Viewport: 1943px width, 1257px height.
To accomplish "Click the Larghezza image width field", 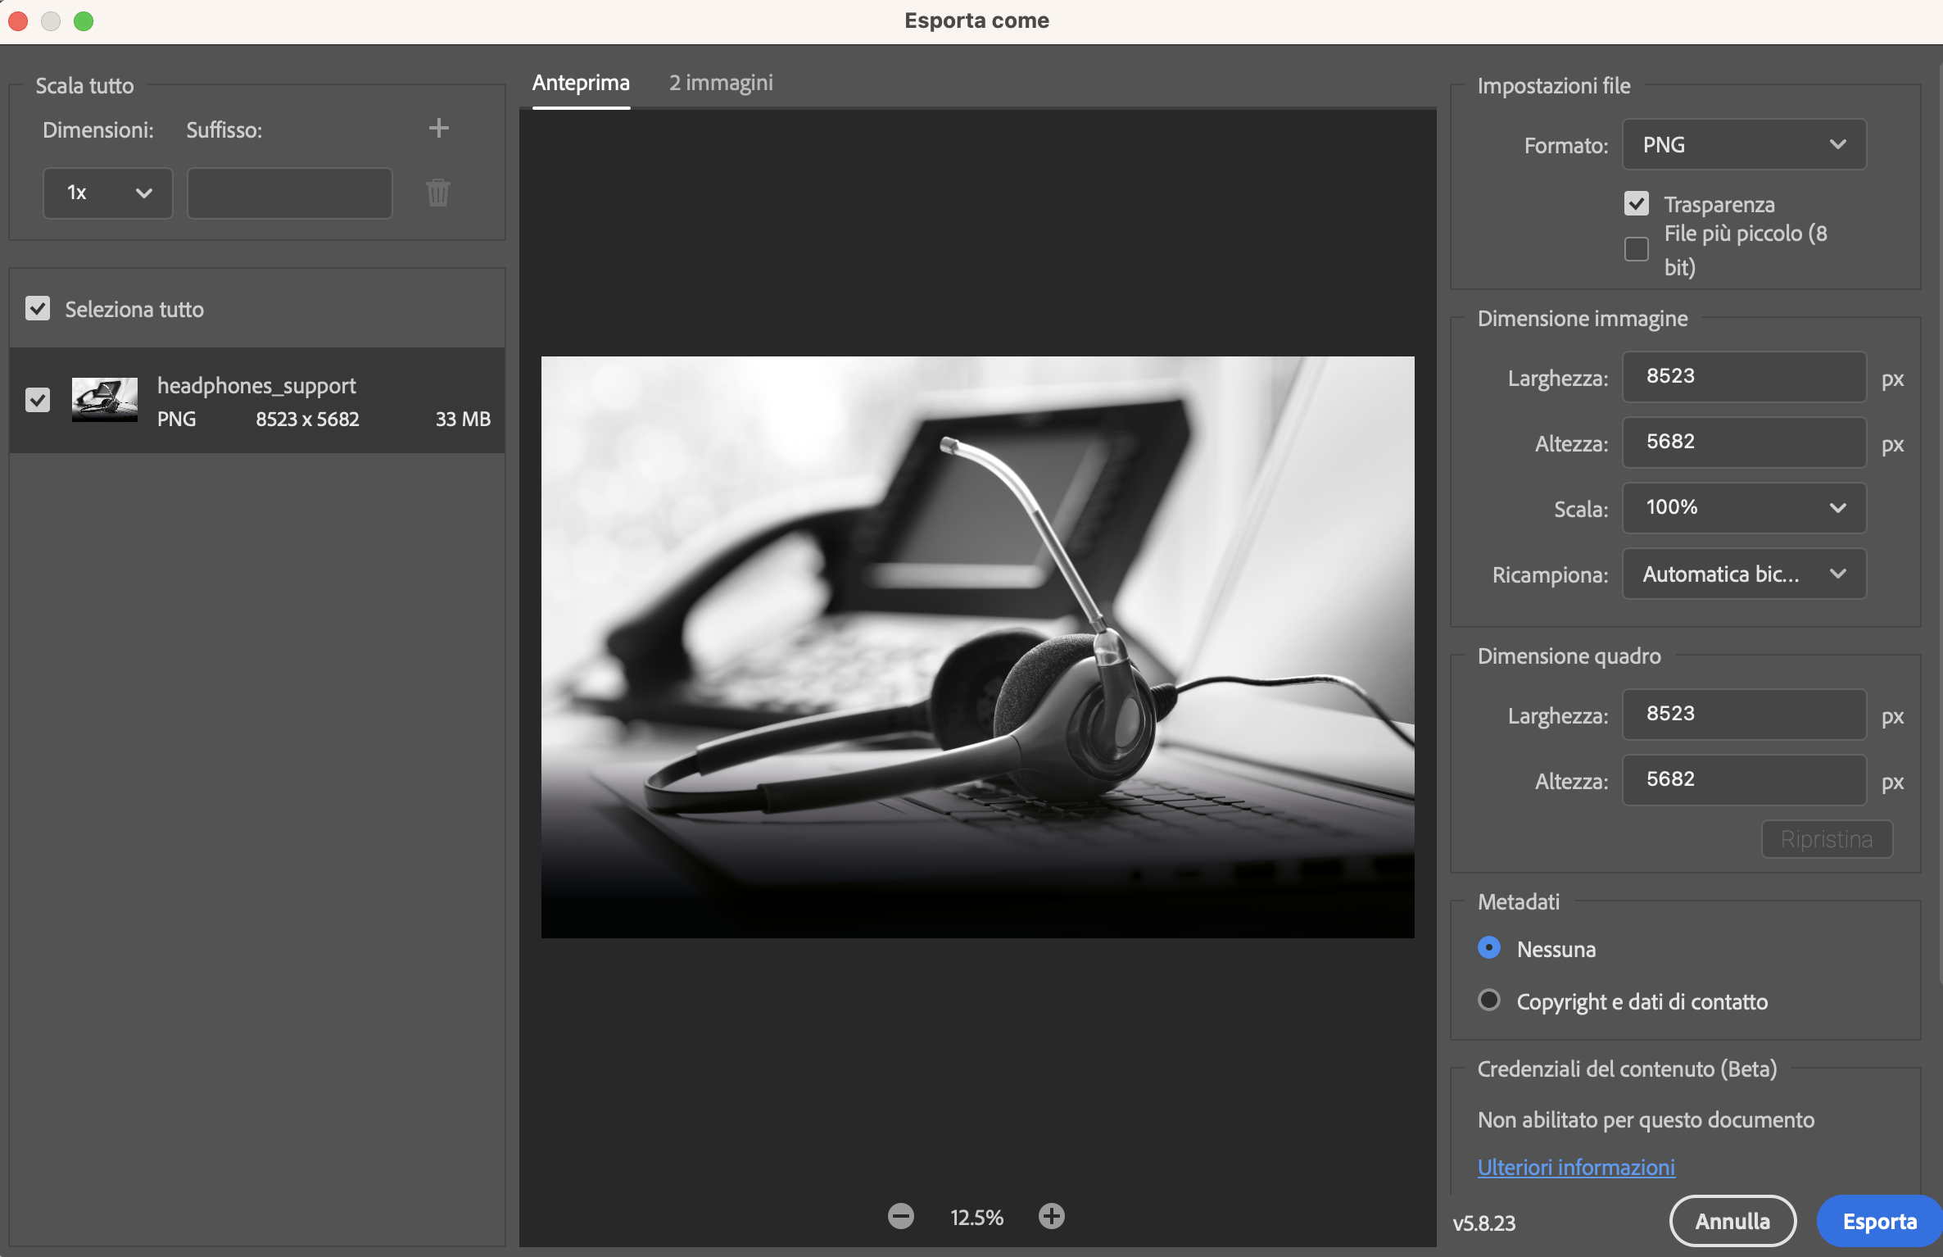I will 1743,376.
